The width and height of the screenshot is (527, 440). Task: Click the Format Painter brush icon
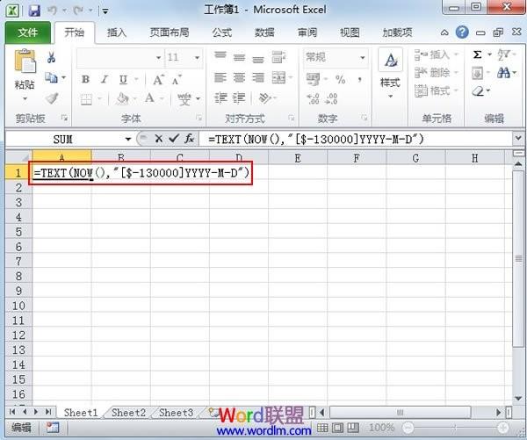point(52,98)
